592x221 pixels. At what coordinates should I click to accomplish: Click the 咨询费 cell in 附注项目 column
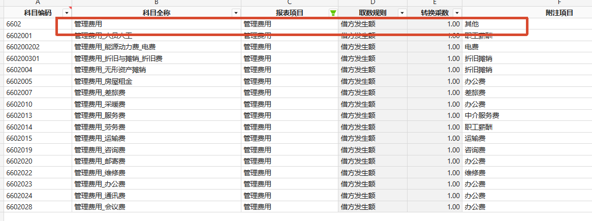(x=527, y=150)
